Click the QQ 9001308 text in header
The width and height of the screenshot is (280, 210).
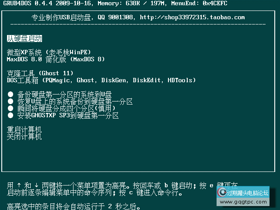115,17
